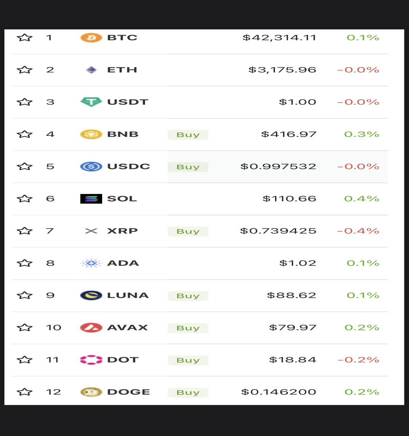Viewport: 409px width, 436px height.
Task: Click the Polkadot DOT logo
Action: (x=91, y=360)
